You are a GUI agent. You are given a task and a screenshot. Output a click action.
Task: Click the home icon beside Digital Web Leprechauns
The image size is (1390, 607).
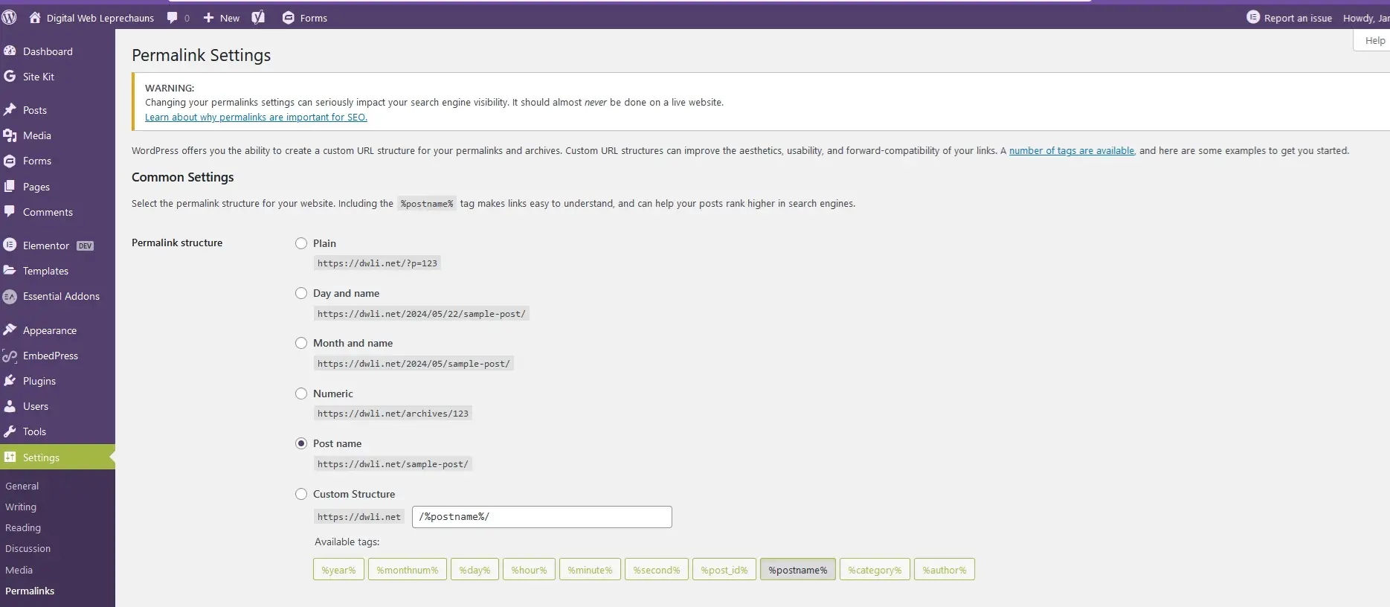tap(35, 17)
